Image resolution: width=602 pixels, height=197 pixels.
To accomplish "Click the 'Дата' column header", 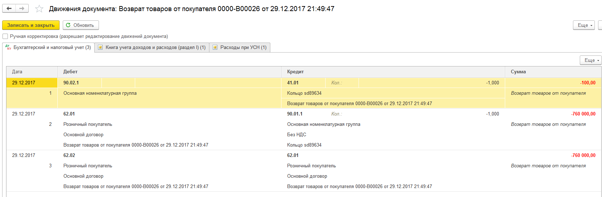I will (x=32, y=72).
